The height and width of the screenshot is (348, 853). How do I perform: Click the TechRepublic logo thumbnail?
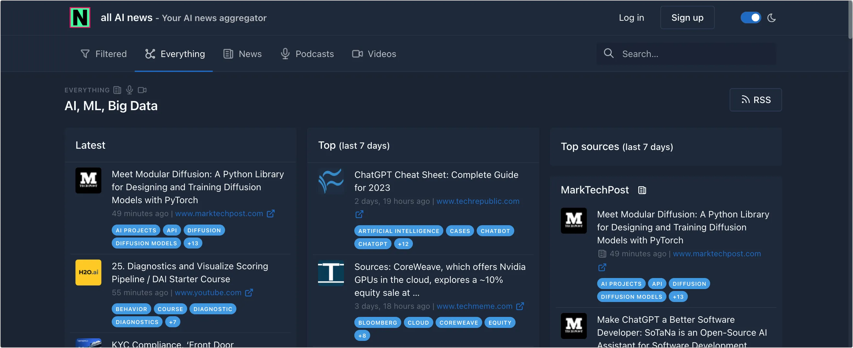tap(331, 181)
